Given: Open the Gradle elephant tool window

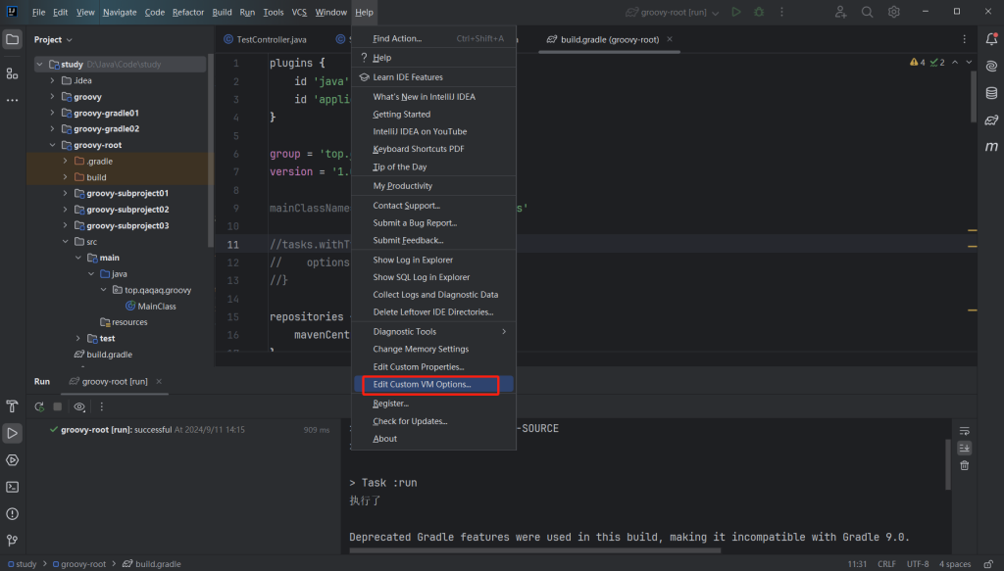Looking at the screenshot, I should (x=991, y=119).
